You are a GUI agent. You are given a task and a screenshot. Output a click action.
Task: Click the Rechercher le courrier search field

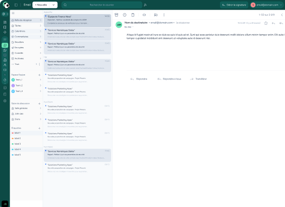point(102,5)
